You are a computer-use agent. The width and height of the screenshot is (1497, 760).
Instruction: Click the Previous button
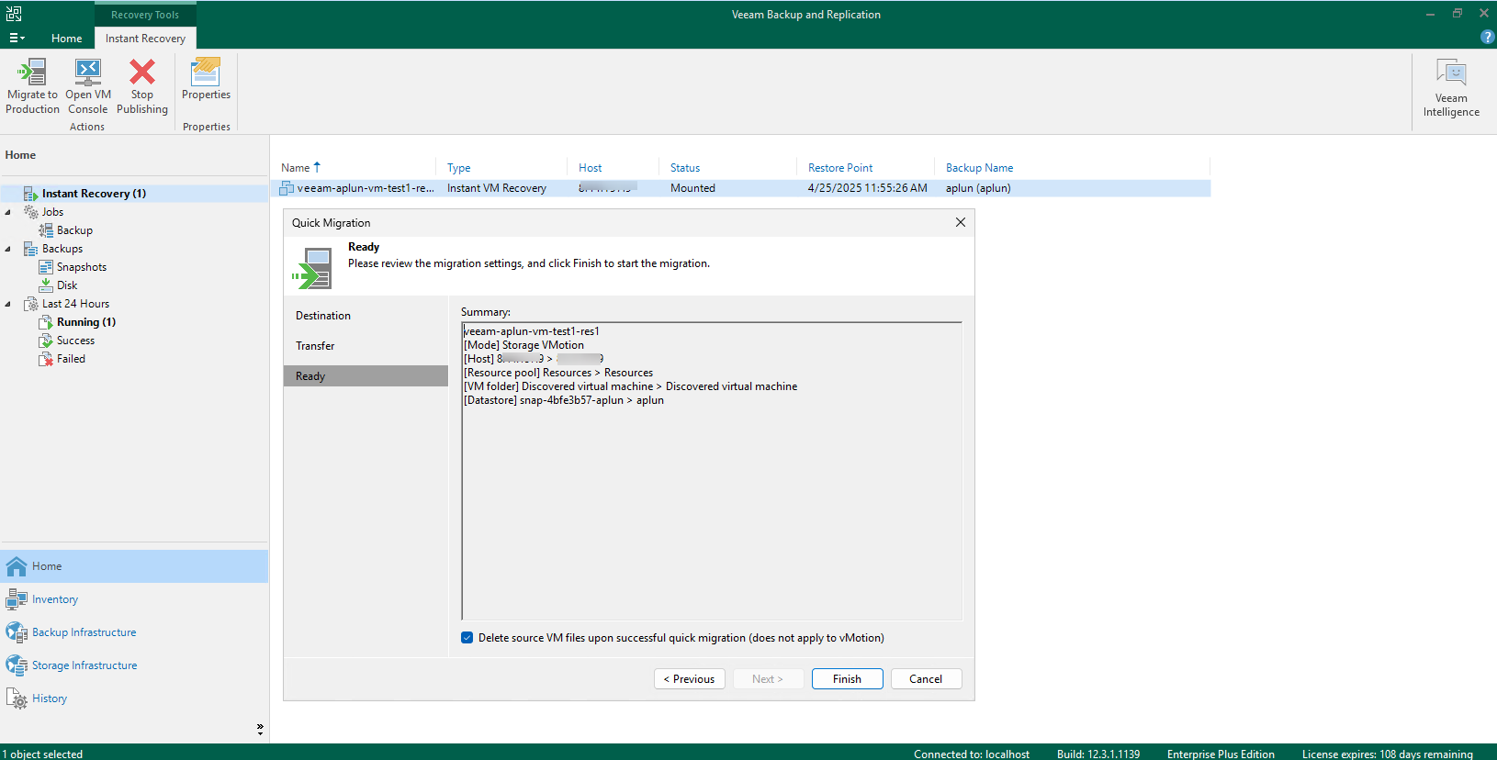pos(690,679)
